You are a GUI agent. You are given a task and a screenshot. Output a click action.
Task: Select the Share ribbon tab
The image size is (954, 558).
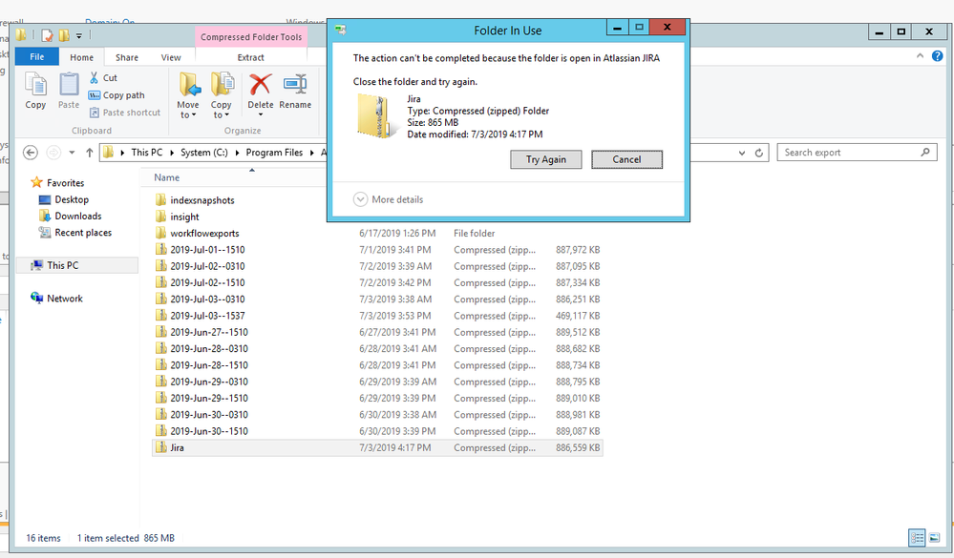click(127, 57)
